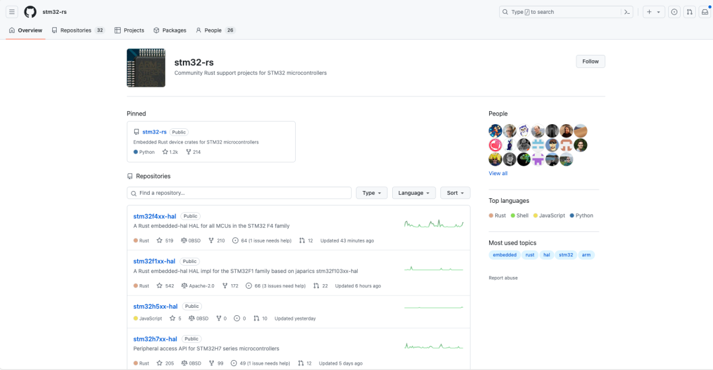The image size is (713, 370).
Task: Open the Sort dropdown
Action: (455, 193)
